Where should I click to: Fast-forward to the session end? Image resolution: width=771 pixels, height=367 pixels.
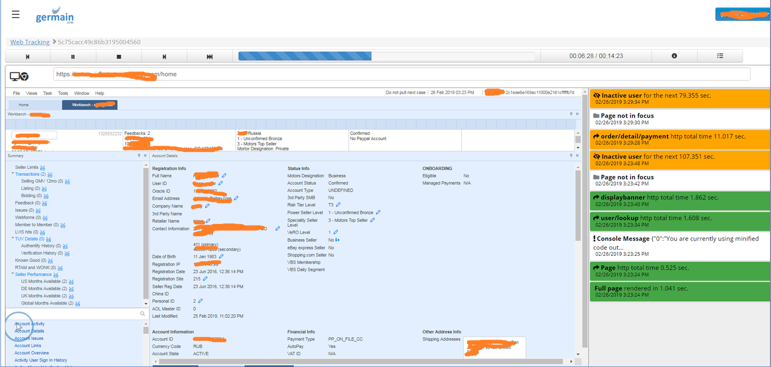[210, 56]
